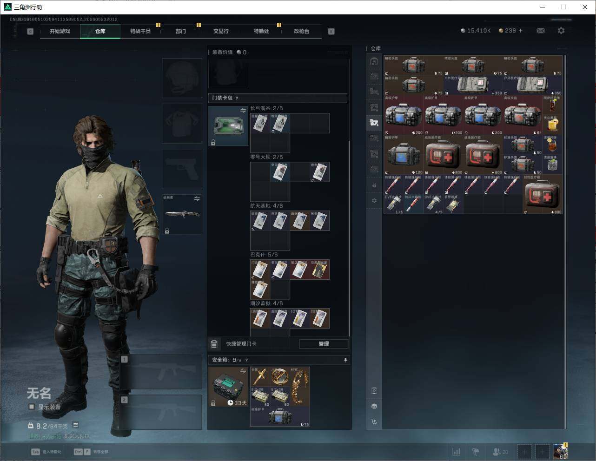Open the friends icon showing 20
The width and height of the screenshot is (596, 461).
coord(500,452)
